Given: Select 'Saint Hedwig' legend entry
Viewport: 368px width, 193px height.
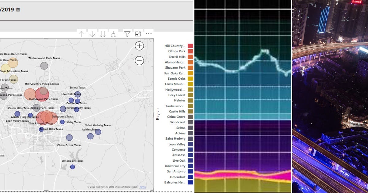Looking at the screenshot, I should click(175, 139).
